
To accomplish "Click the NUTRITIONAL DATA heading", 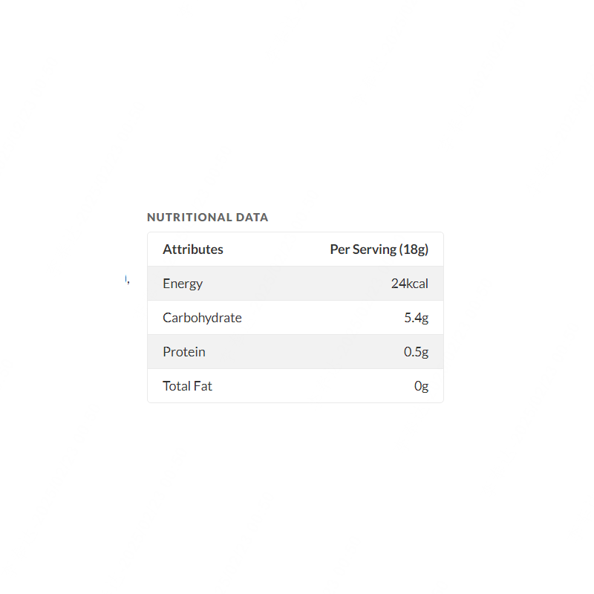I will tap(207, 218).
